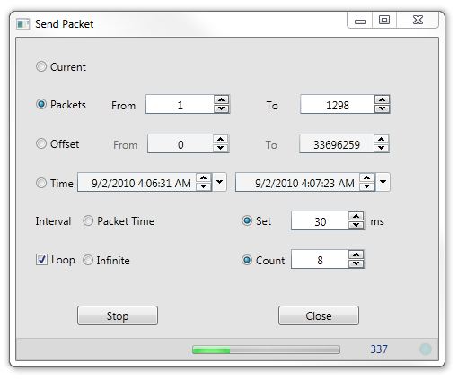Click the ms unit label
Screen dimensions: 458x379
[377, 221]
